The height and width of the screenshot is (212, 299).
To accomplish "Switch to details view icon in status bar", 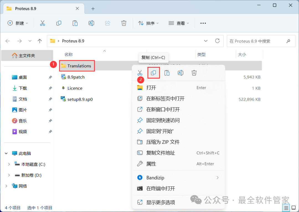I will point(286,208).
